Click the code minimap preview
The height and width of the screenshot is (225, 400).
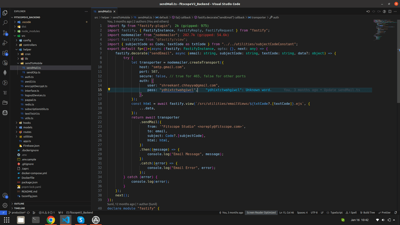(384, 30)
